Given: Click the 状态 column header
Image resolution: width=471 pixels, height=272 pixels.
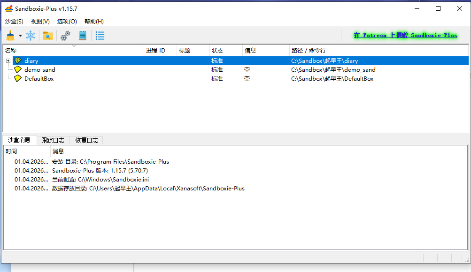Looking at the screenshot, I should point(226,50).
